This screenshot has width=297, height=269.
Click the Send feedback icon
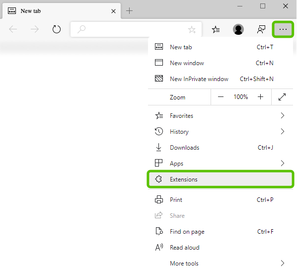pos(261,29)
